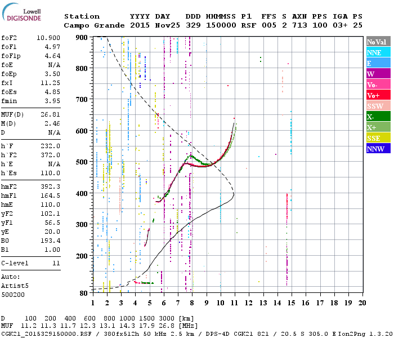
Task: Click the yF1 value 56.5
Action: pyautogui.click(x=52, y=223)
